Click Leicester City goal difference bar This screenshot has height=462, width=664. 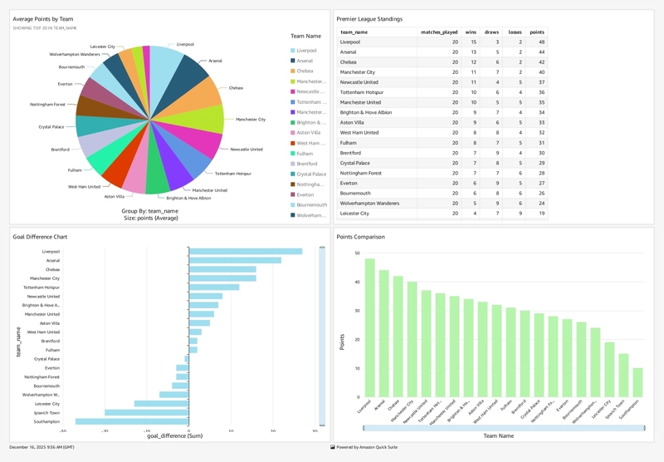(x=161, y=404)
